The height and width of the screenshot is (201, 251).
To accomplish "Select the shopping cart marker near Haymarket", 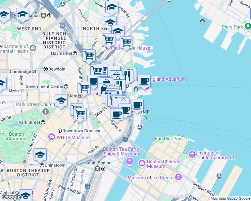I will click(x=89, y=57).
